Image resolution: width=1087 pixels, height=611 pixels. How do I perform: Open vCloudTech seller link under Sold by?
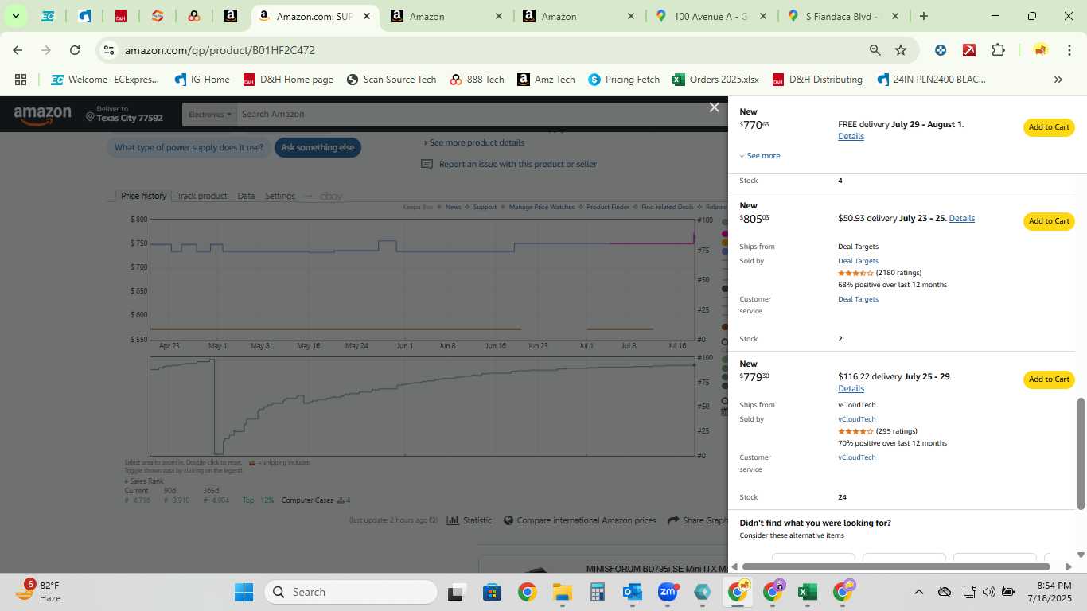856,419
